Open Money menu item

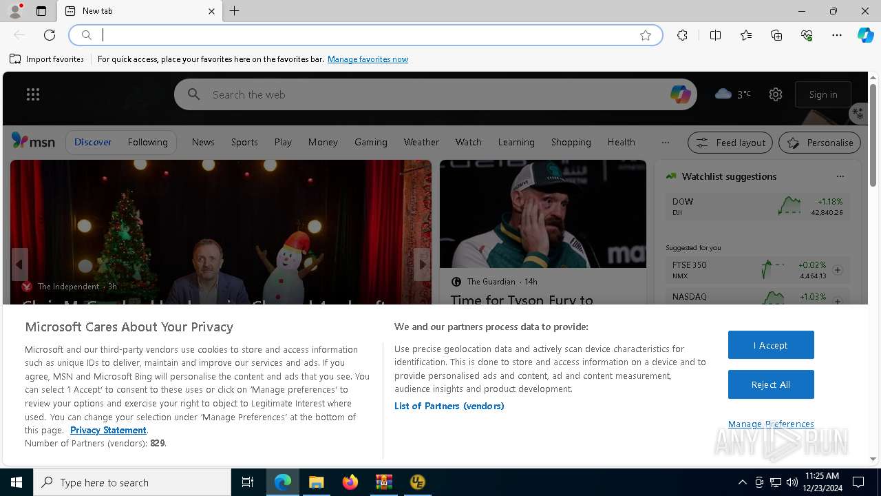(x=323, y=142)
